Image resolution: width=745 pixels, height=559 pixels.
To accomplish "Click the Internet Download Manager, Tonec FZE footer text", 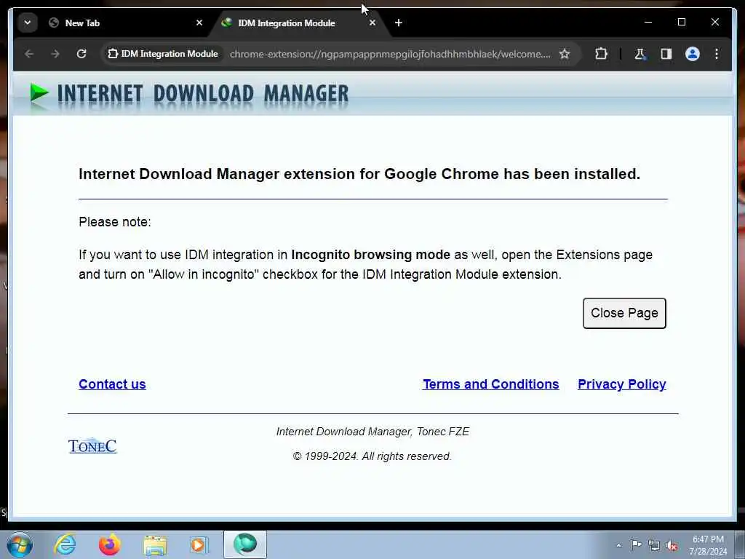I will (x=373, y=432).
